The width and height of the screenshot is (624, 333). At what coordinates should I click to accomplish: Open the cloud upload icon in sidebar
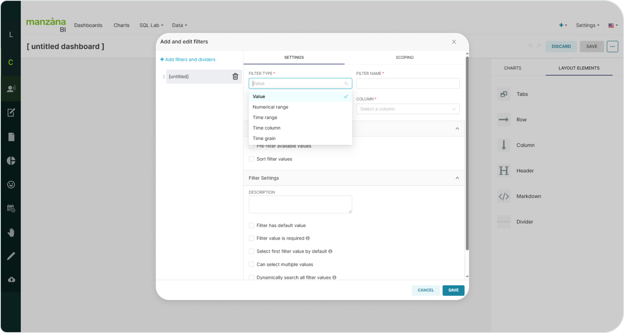click(x=11, y=280)
